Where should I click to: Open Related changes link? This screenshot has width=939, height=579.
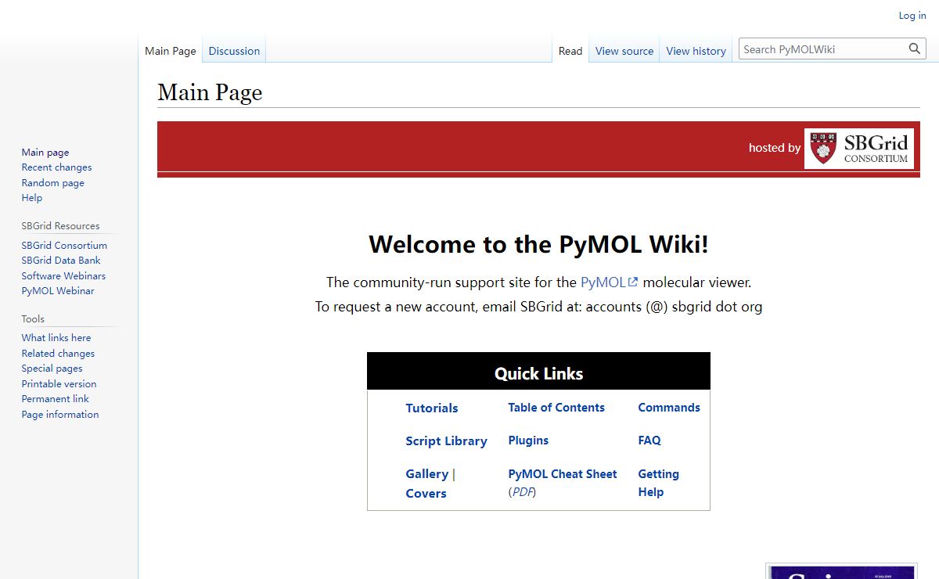[58, 354]
